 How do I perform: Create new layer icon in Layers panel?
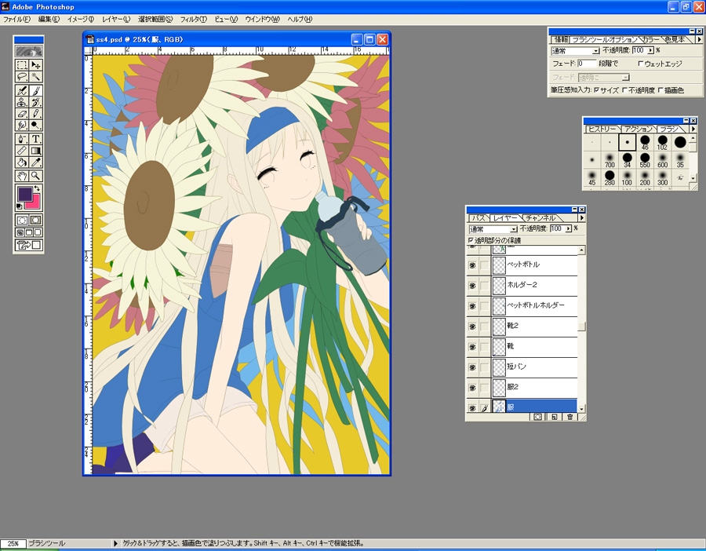pyautogui.click(x=555, y=417)
